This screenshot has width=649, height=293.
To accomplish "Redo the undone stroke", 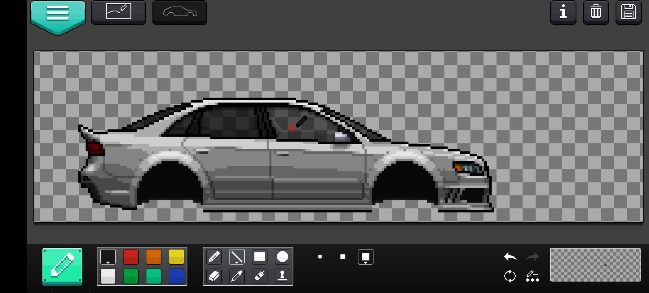I will (533, 257).
